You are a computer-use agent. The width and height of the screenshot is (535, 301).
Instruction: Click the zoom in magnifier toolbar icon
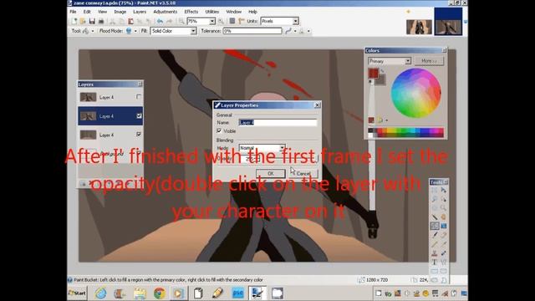(221, 21)
